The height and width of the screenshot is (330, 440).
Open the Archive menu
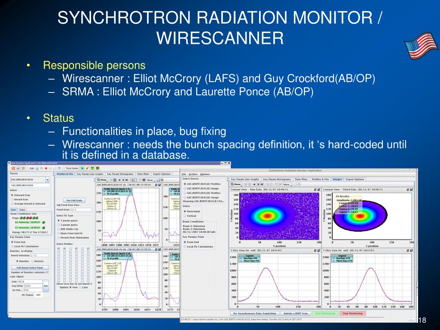193,174
